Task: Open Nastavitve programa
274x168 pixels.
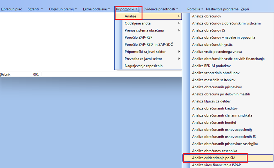Action: [222, 9]
